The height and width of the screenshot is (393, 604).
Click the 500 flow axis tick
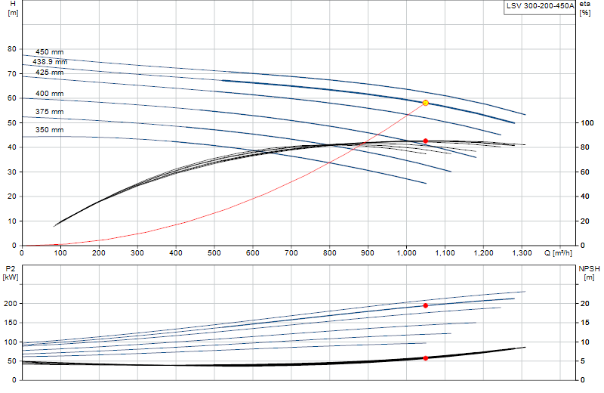point(214,253)
